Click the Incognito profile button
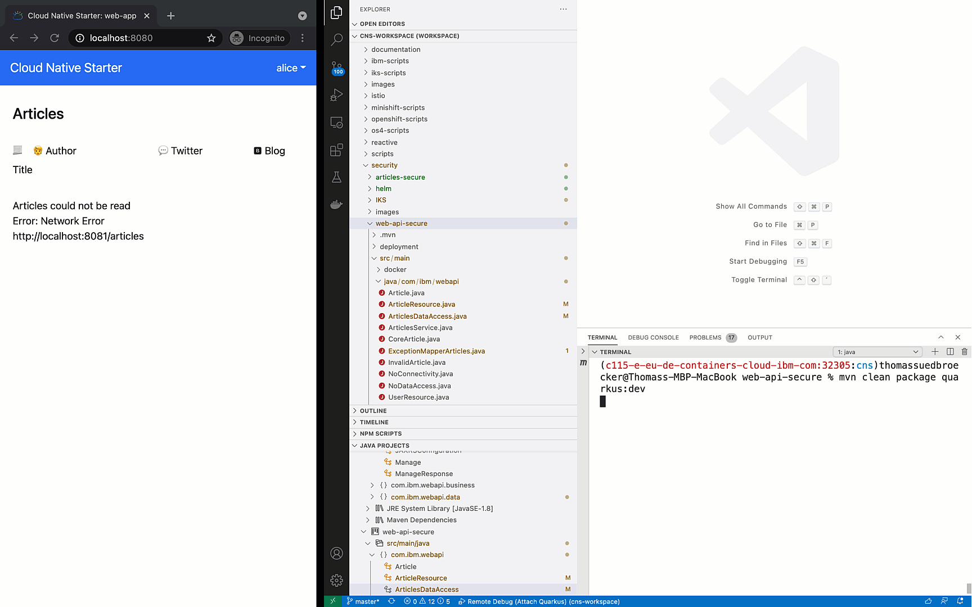The height and width of the screenshot is (607, 972). tap(259, 38)
